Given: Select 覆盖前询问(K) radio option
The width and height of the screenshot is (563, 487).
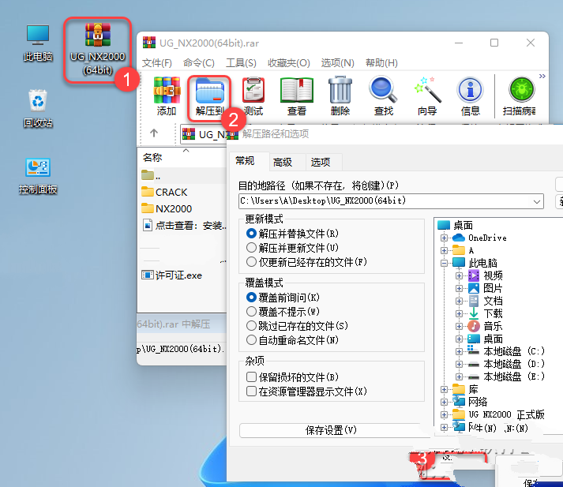Looking at the screenshot, I should click(283, 297).
